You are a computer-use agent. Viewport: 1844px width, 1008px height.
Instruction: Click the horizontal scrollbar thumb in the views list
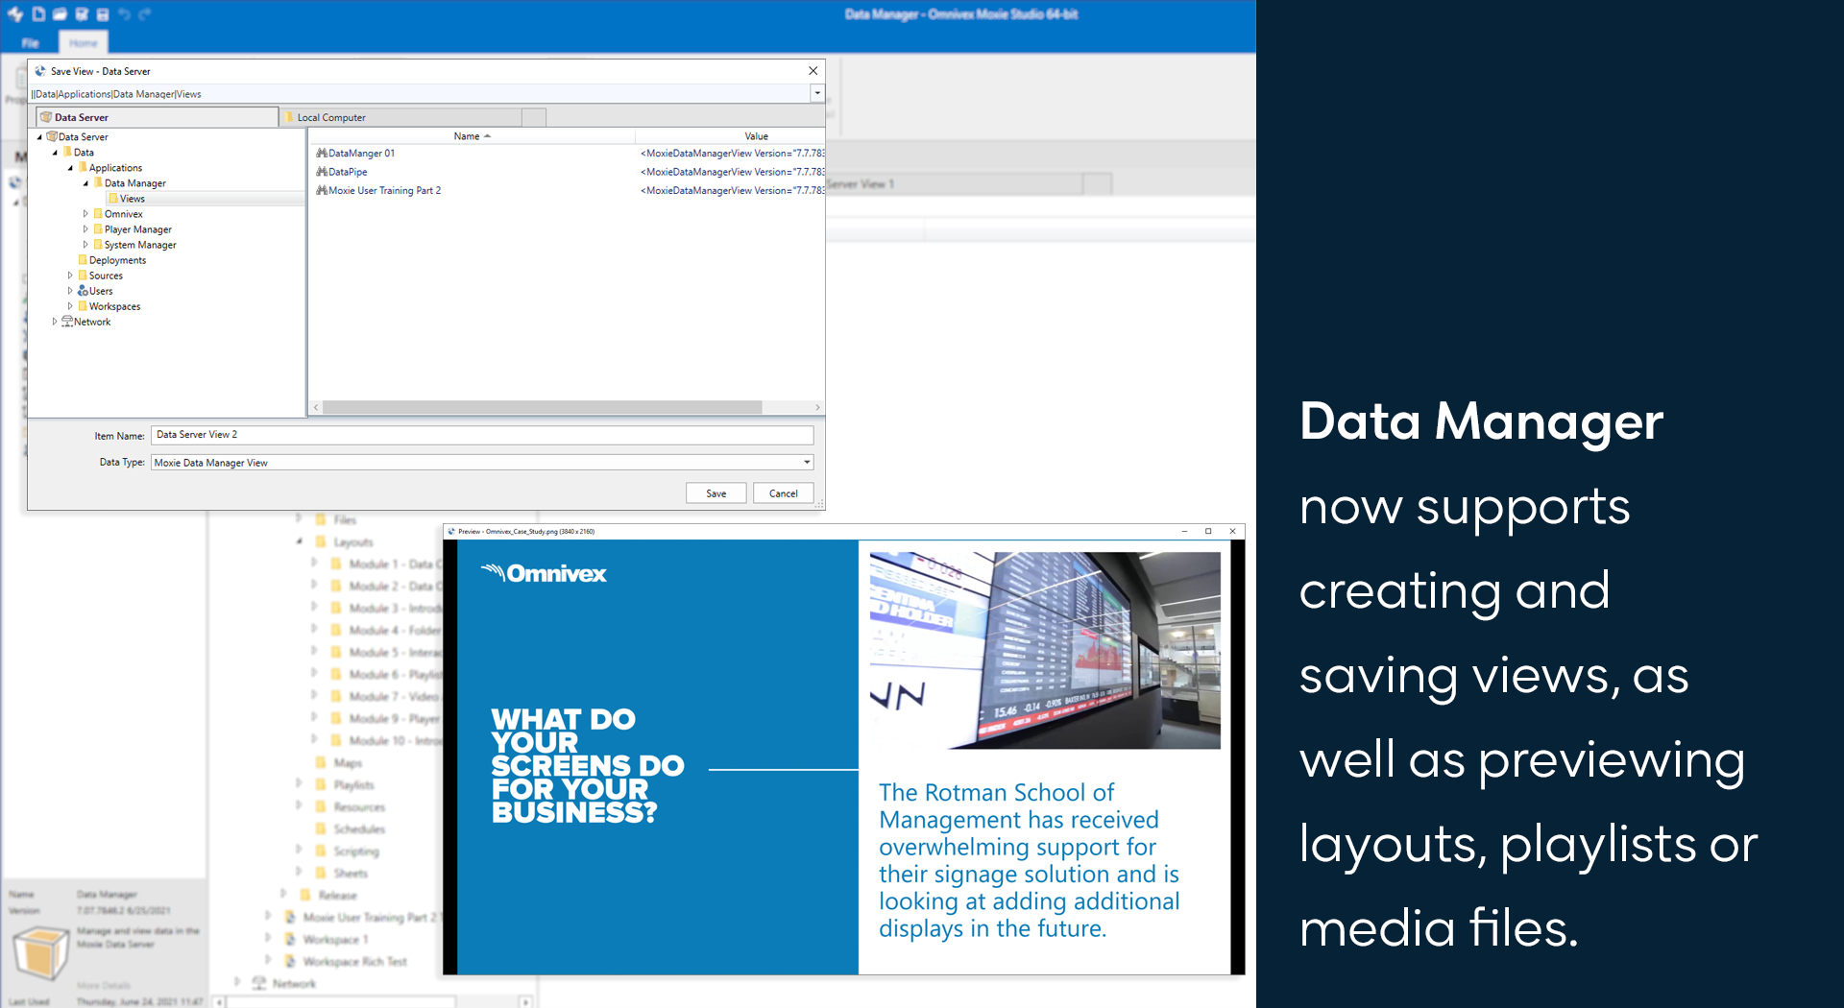[x=542, y=408]
